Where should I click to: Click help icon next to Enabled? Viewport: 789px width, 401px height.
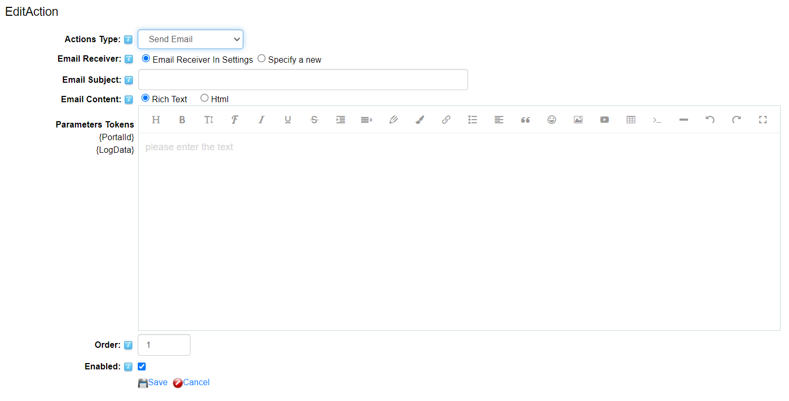coord(128,367)
